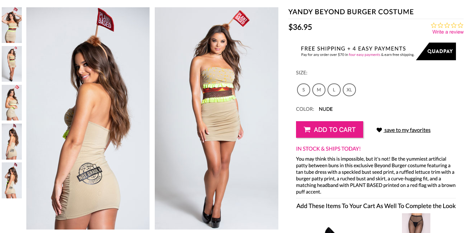
Task: View the first thumbnail image
Action: [12, 25]
